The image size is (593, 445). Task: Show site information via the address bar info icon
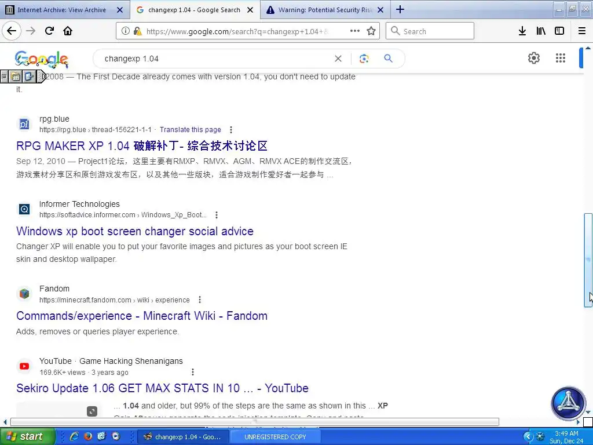[125, 31]
